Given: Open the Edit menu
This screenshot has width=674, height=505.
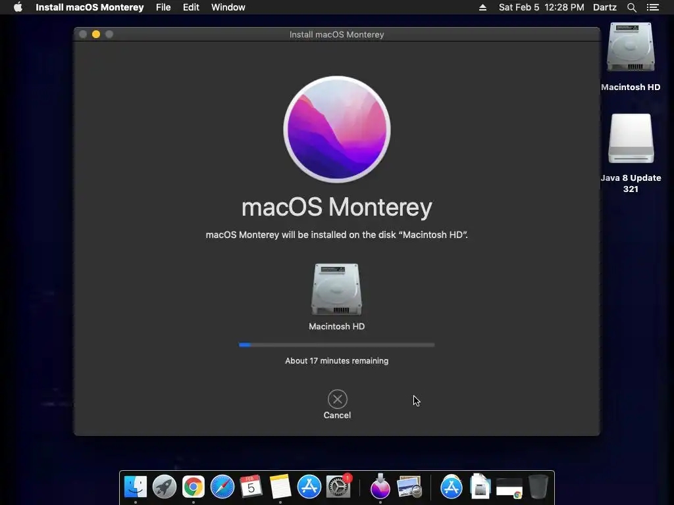Looking at the screenshot, I should (191, 7).
